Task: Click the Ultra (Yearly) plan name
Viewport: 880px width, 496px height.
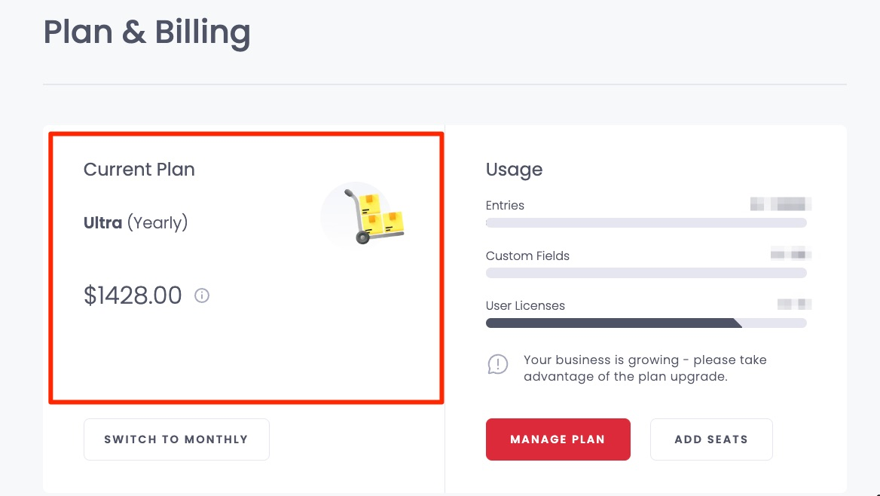Action: (136, 223)
